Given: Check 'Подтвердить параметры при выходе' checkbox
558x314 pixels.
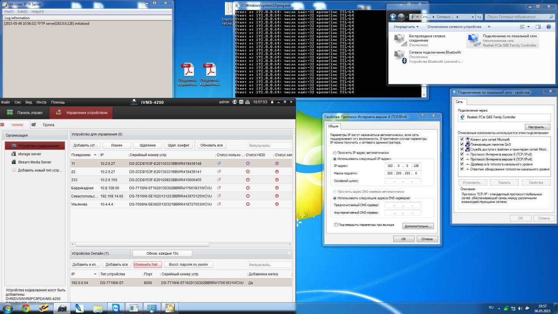Looking at the screenshot, I should [336, 225].
